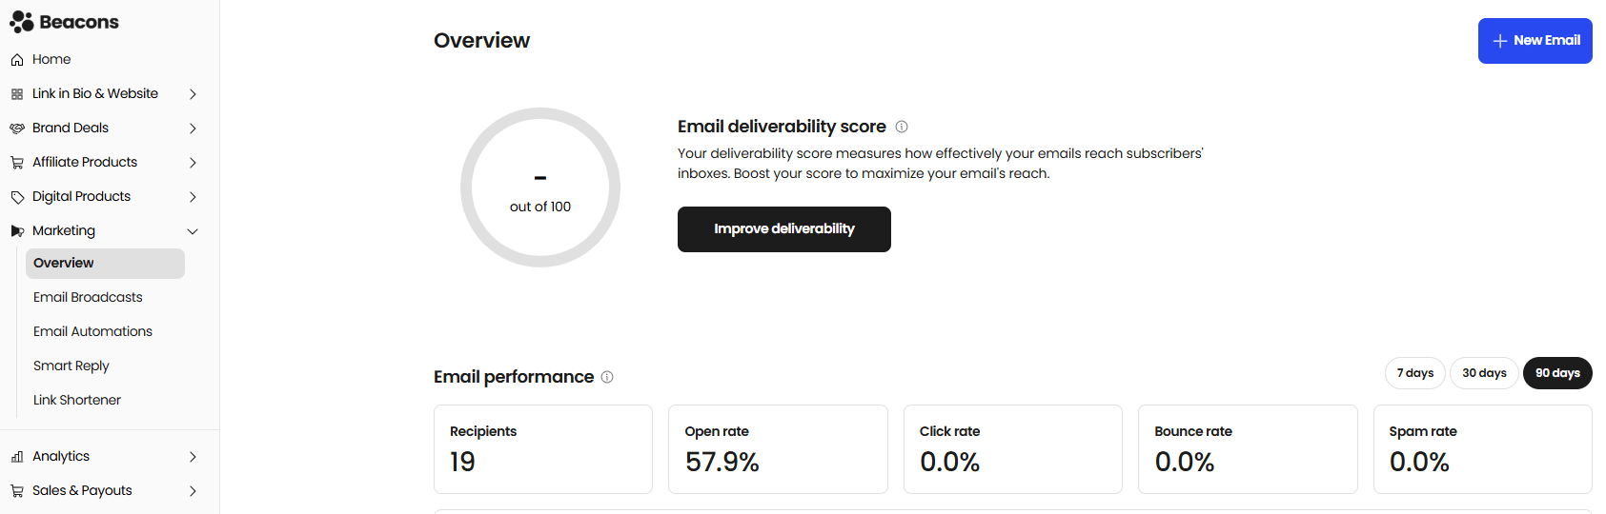Image resolution: width=1606 pixels, height=514 pixels.
Task: Open Email Broadcasts in the sidebar
Action: tap(88, 297)
